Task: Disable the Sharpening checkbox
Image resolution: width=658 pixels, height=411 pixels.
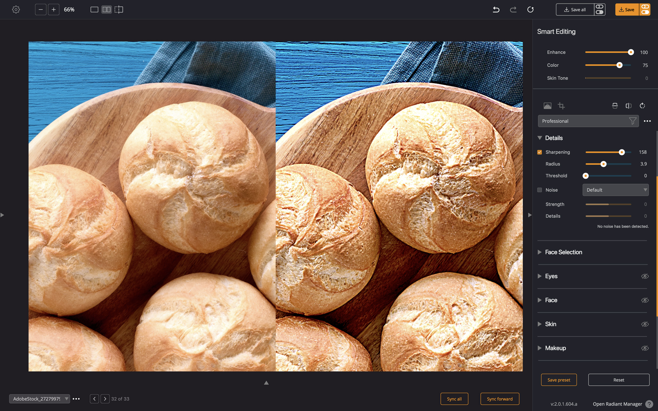Action: tap(540, 152)
